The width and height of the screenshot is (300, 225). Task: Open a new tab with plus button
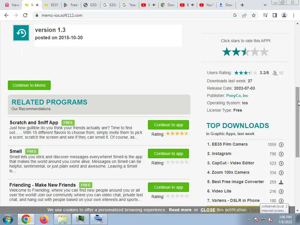[242, 5]
